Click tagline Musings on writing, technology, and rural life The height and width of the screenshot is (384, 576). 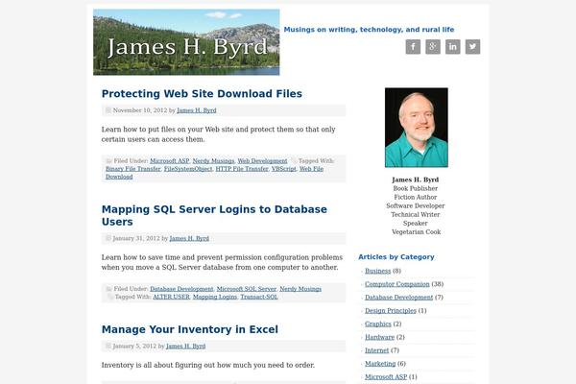point(369,30)
